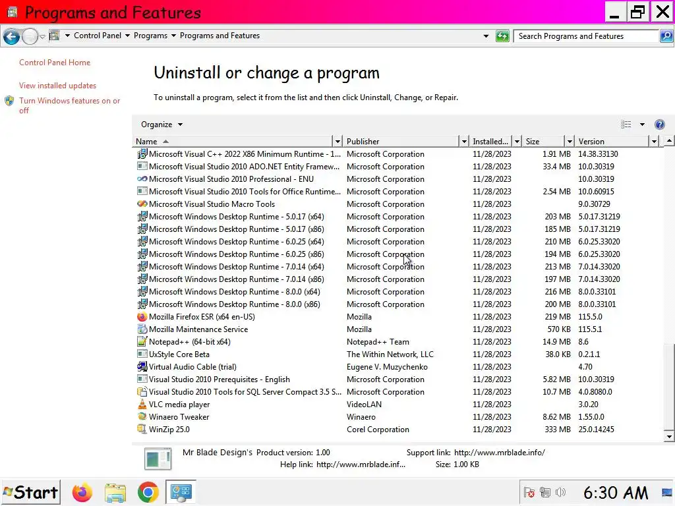Screen dimensions: 675x506
Task: Click the Virtual Audio Cable row icon
Action: tap(142, 367)
